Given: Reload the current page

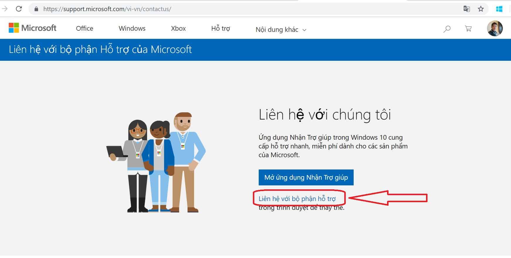Looking at the screenshot, I should 19,9.
